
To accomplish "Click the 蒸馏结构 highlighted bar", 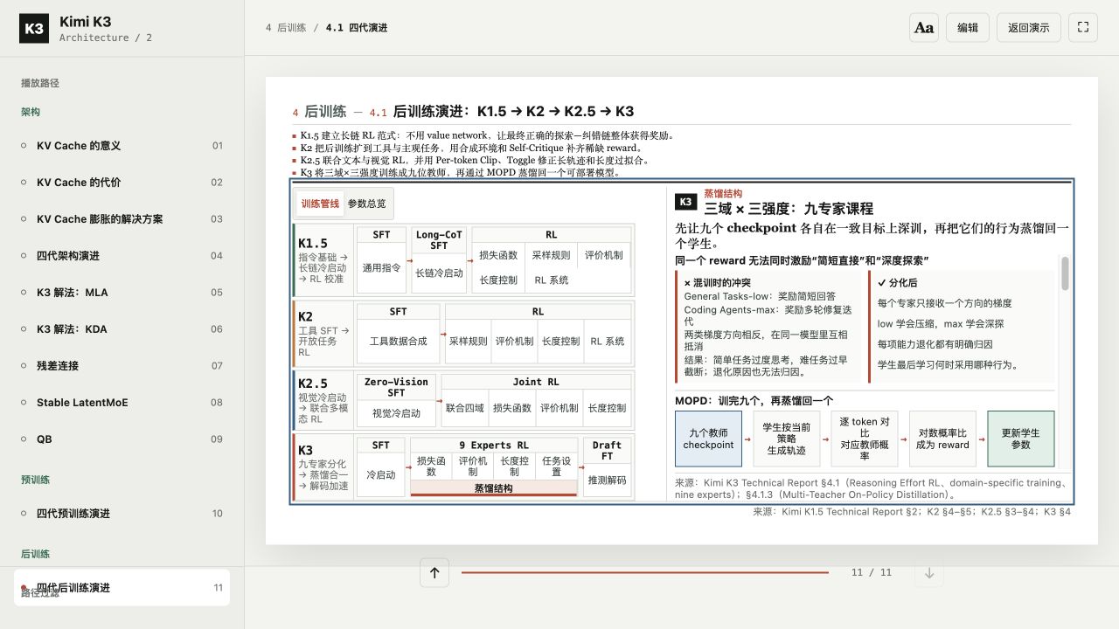I will click(494, 488).
